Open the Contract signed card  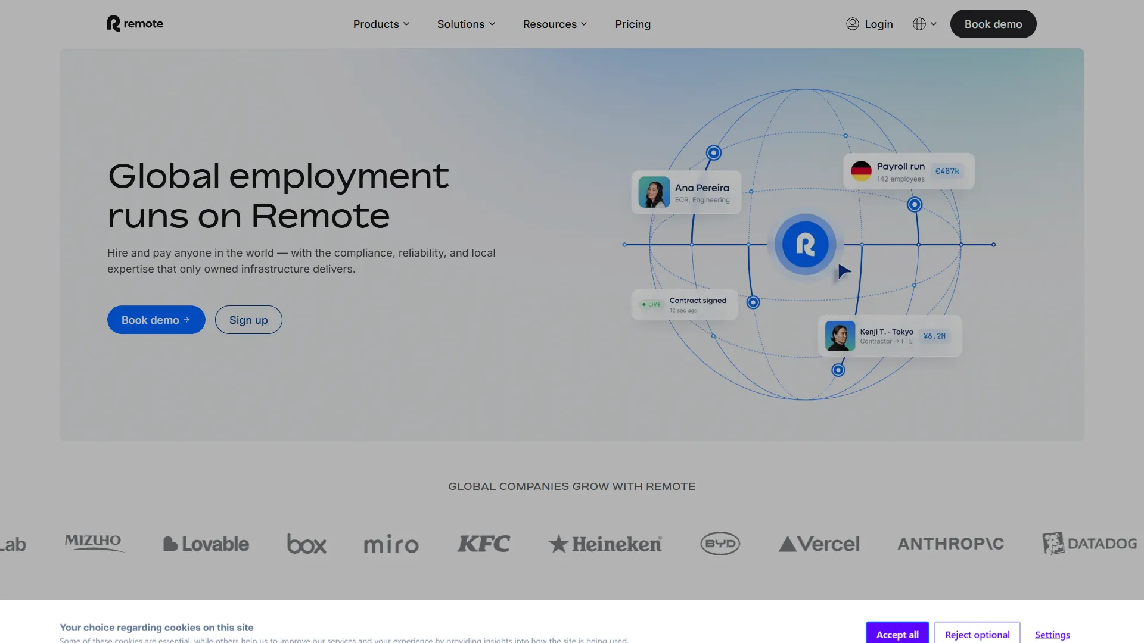click(x=685, y=305)
